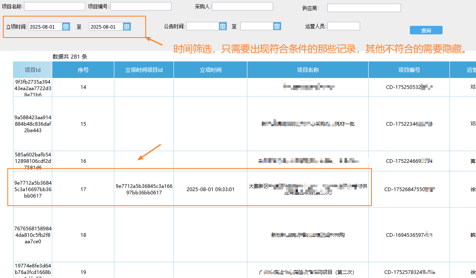476x278 pixels.
Task: Click project number cell CD-17526847550
Action: click(409, 189)
